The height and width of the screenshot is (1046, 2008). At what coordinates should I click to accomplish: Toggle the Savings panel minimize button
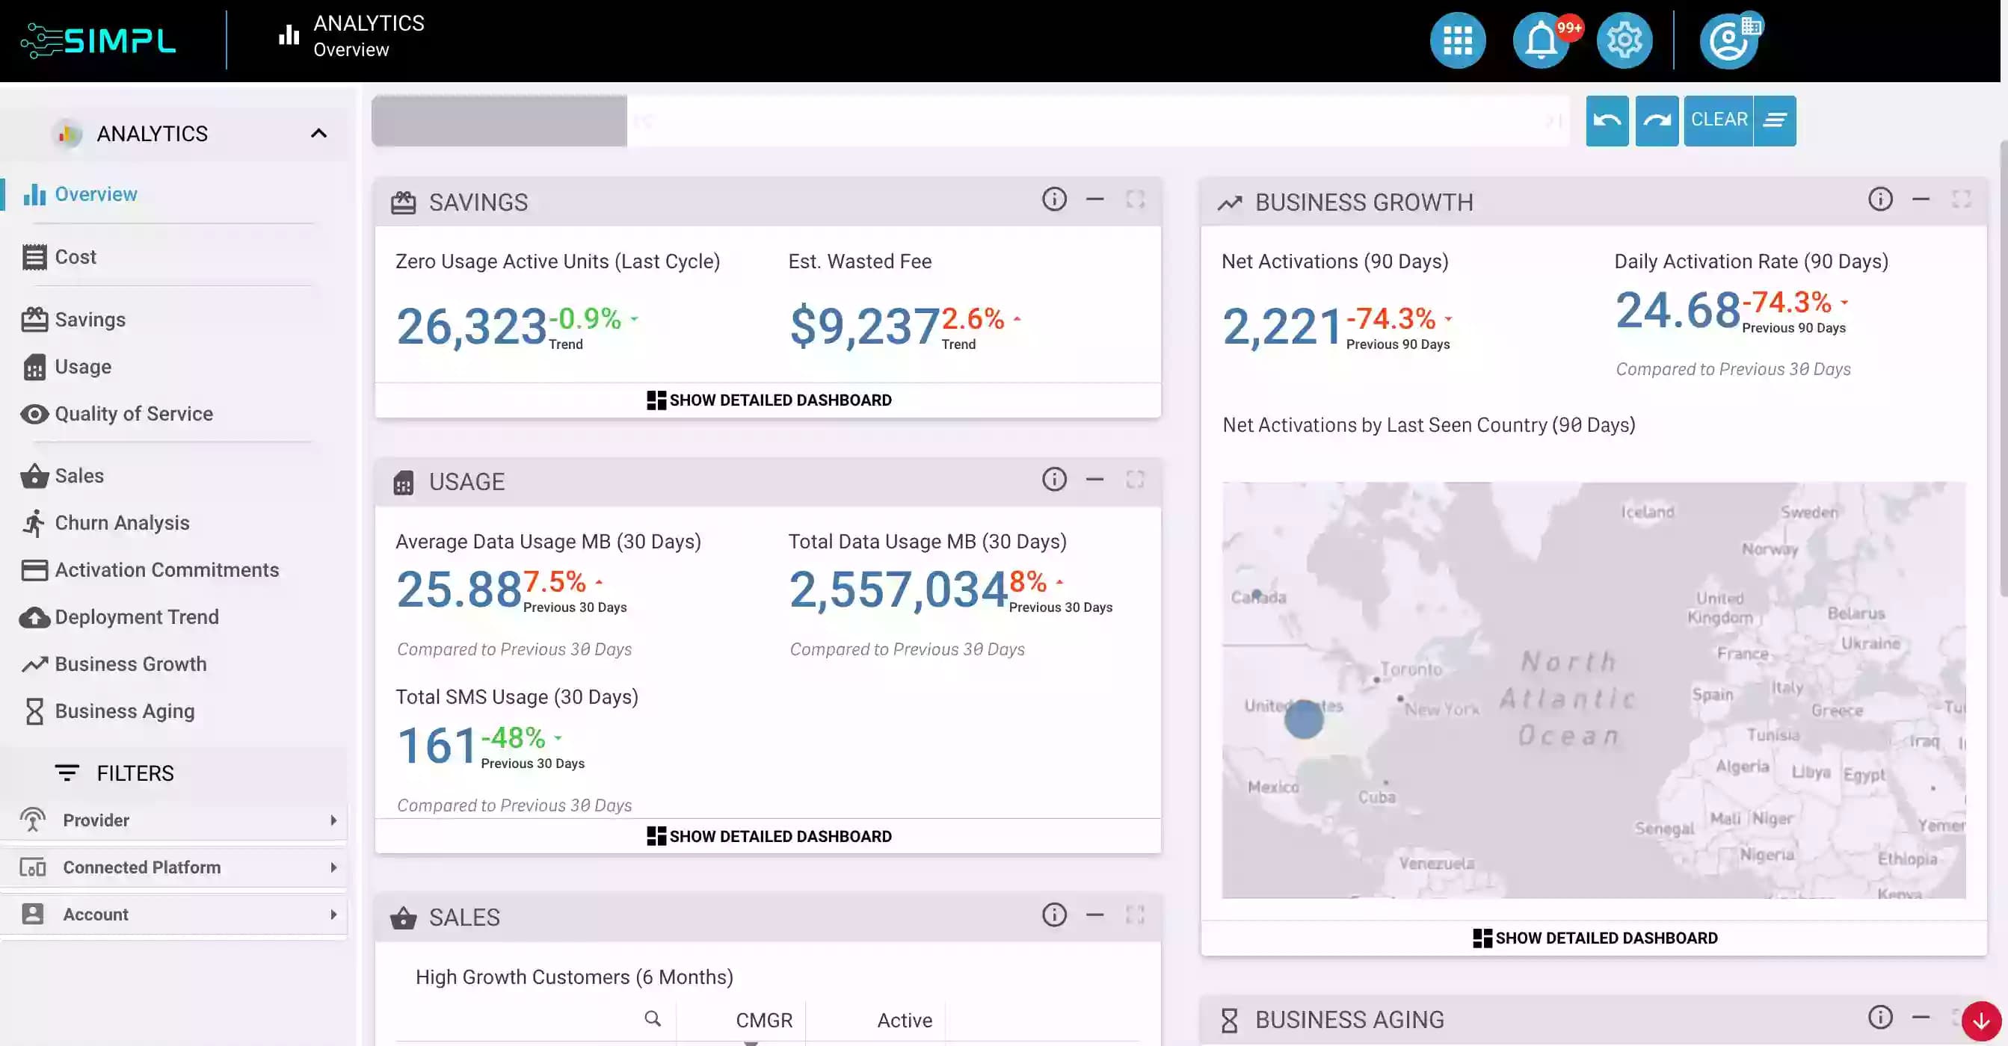pyautogui.click(x=1096, y=200)
